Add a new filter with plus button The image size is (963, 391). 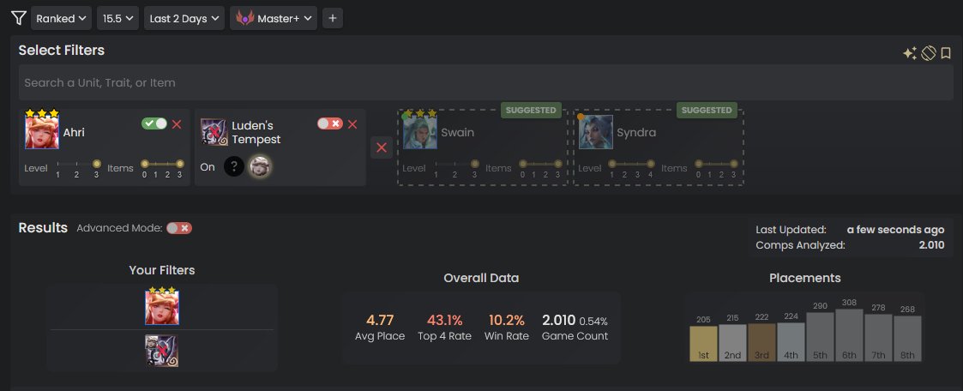point(332,18)
